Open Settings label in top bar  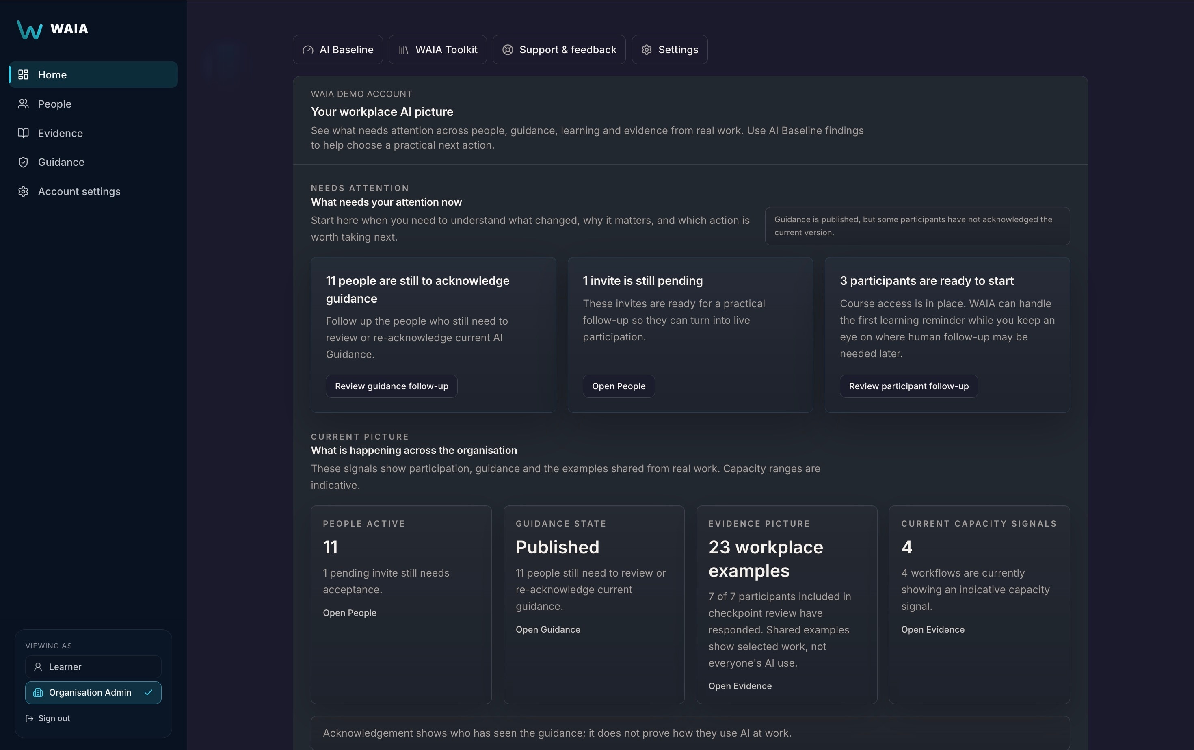[678, 50]
